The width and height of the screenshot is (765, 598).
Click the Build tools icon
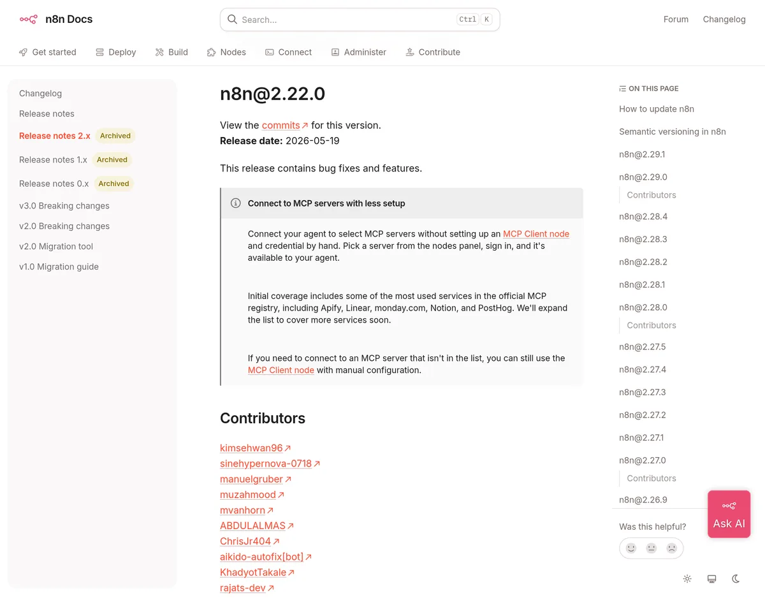(x=159, y=52)
